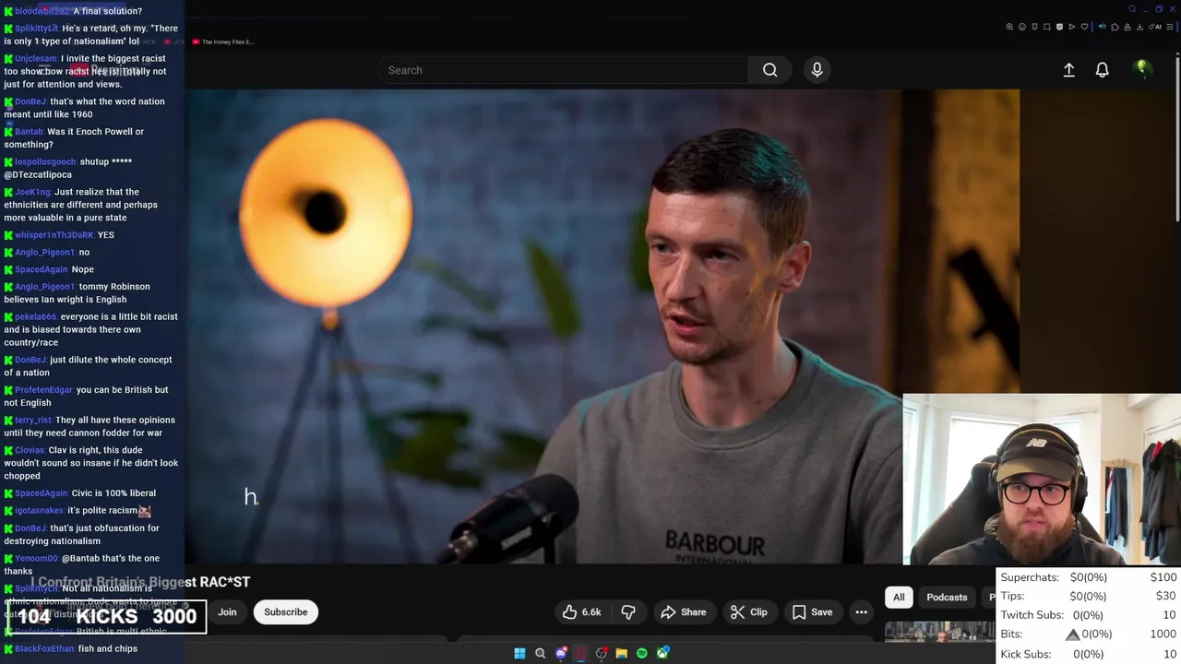The width and height of the screenshot is (1181, 664).
Task: Click the Join membership button
Action: (x=227, y=612)
